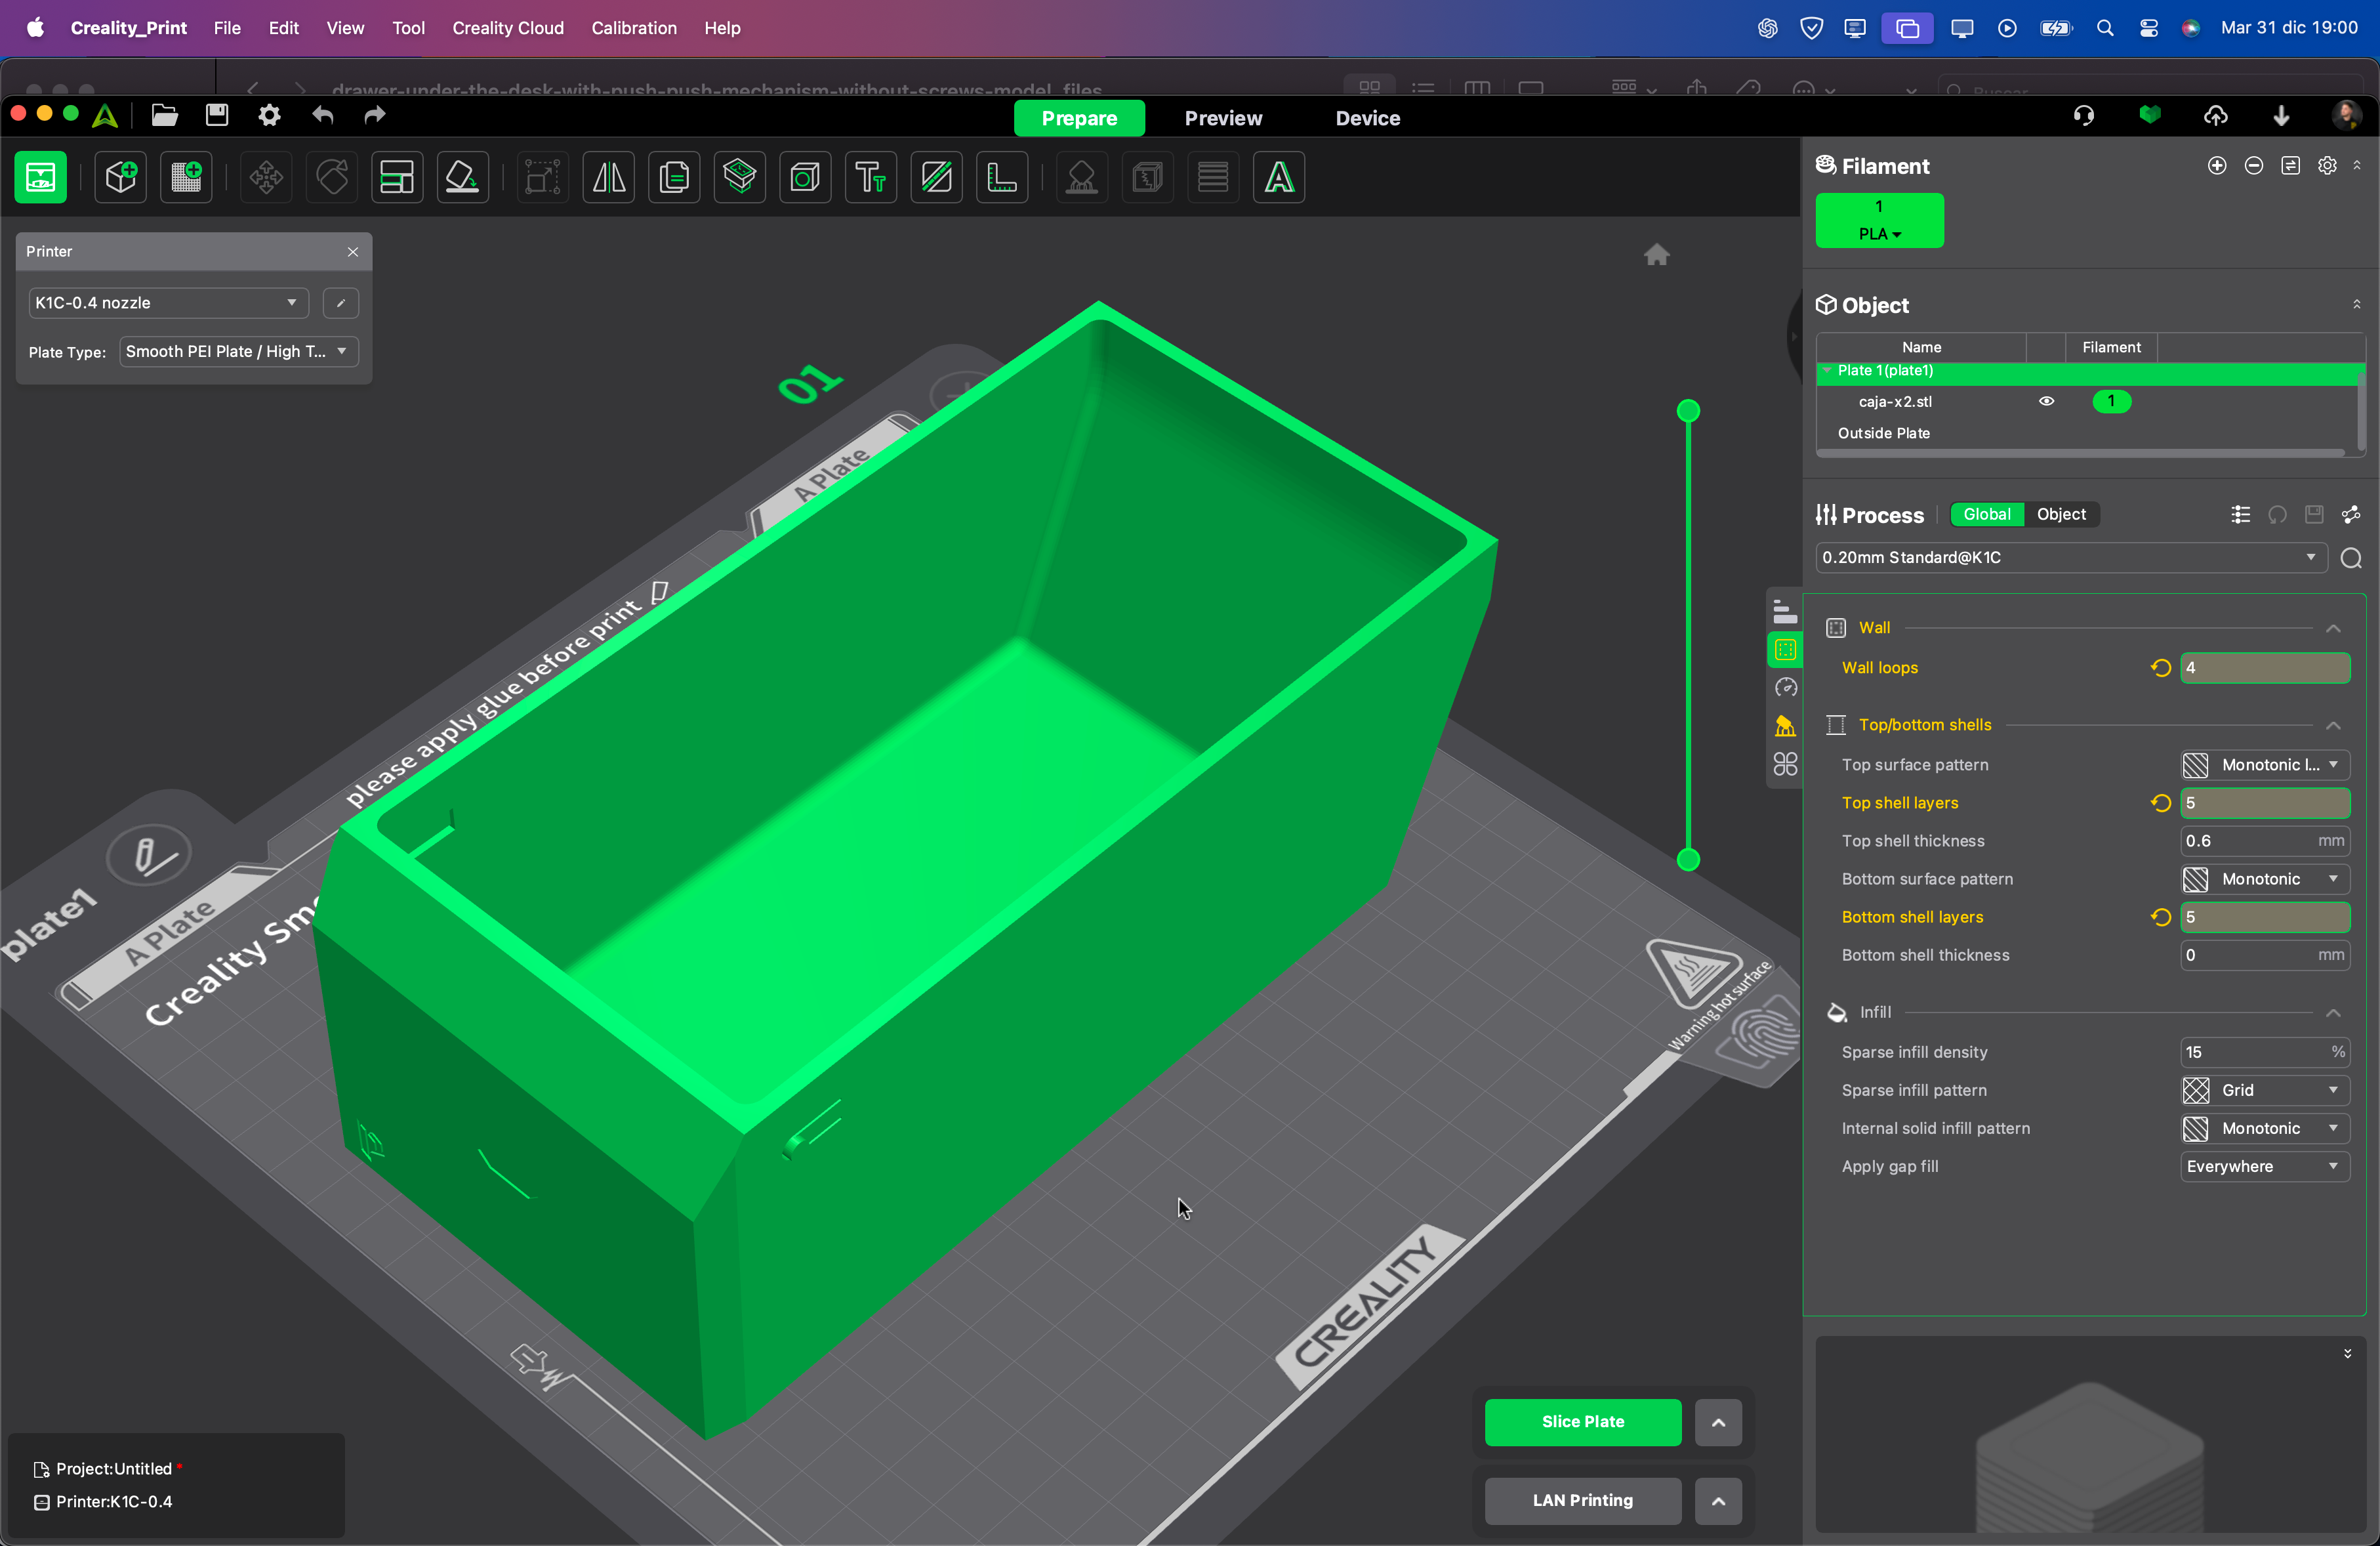The height and width of the screenshot is (1546, 2380).
Task: Add a new filament with the plus icon
Action: coord(2217,166)
